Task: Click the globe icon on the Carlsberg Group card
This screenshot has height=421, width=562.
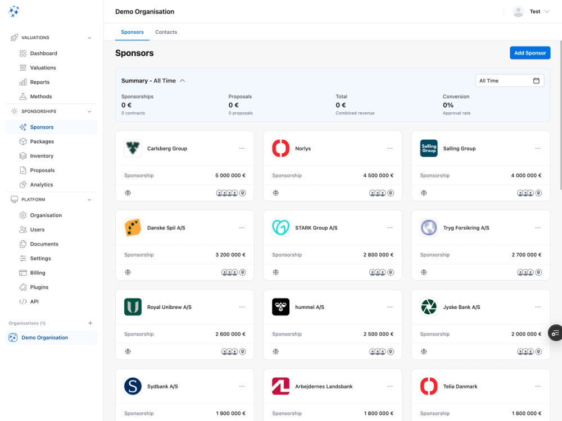Action: 128,193
